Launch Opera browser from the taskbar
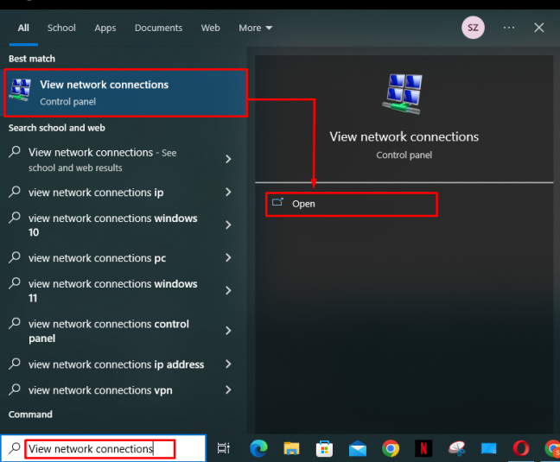 [521, 448]
